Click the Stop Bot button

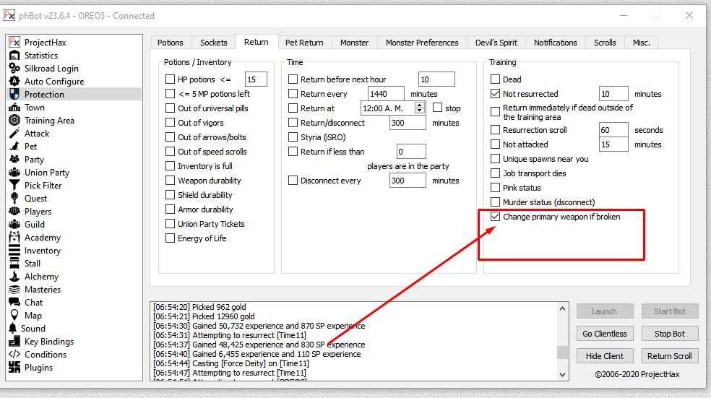(x=669, y=334)
